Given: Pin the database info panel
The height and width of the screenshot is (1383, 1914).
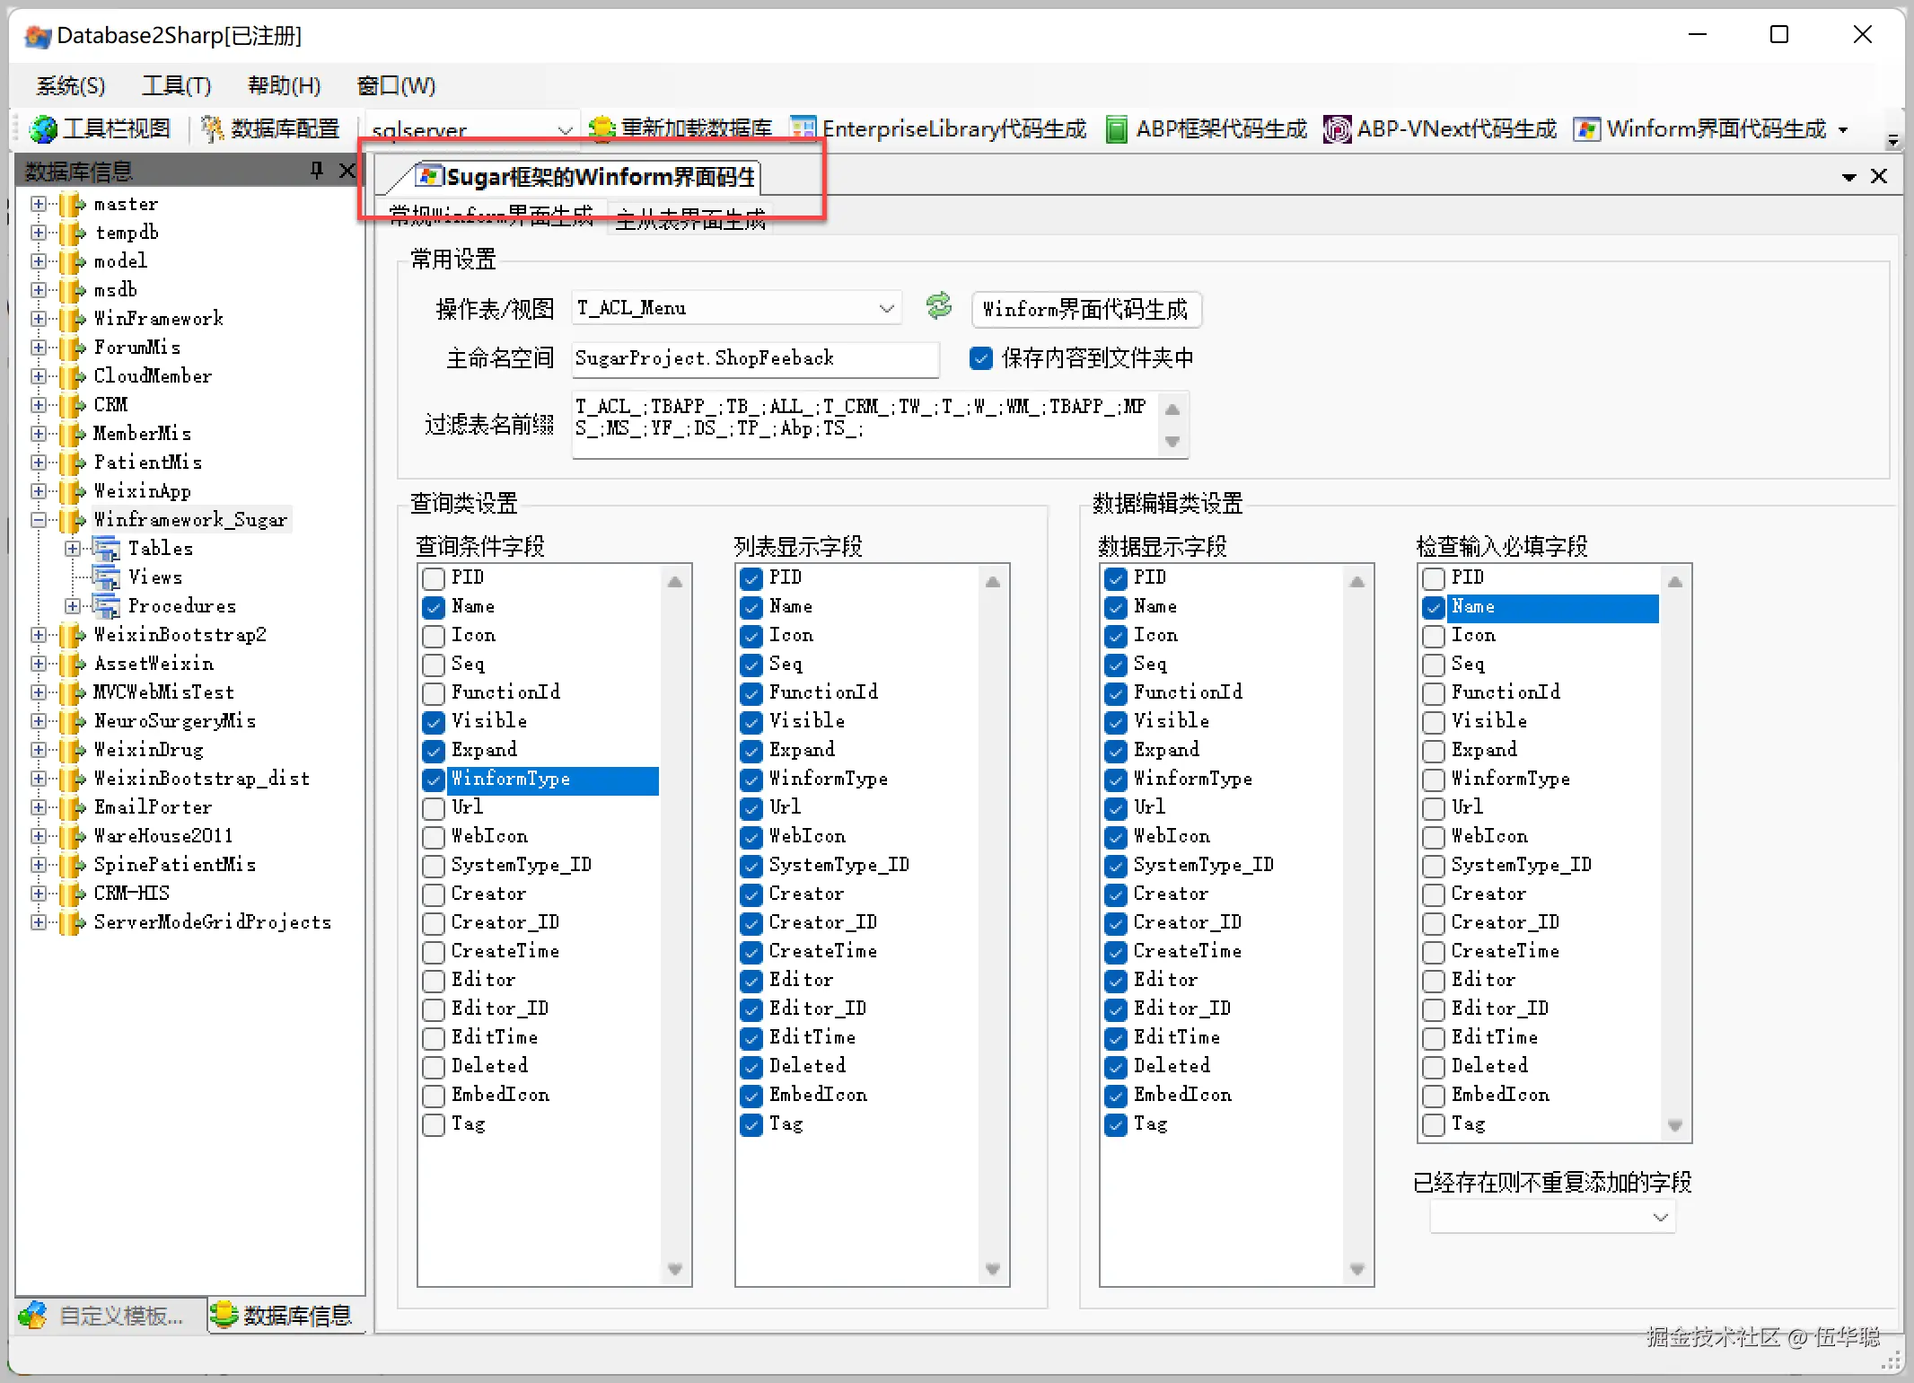Looking at the screenshot, I should [316, 170].
